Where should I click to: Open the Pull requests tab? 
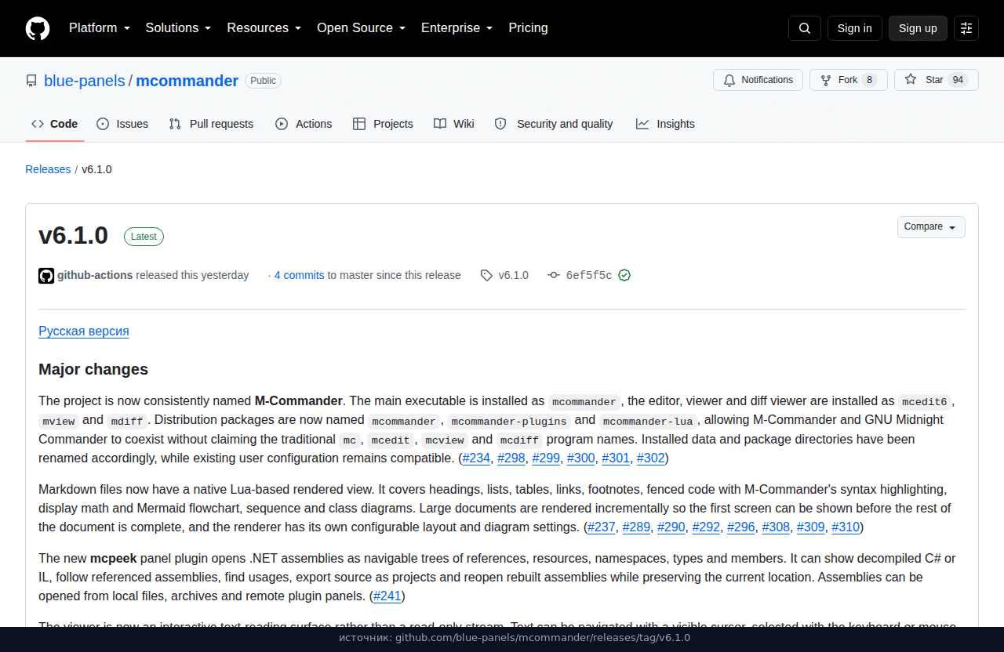(x=211, y=124)
